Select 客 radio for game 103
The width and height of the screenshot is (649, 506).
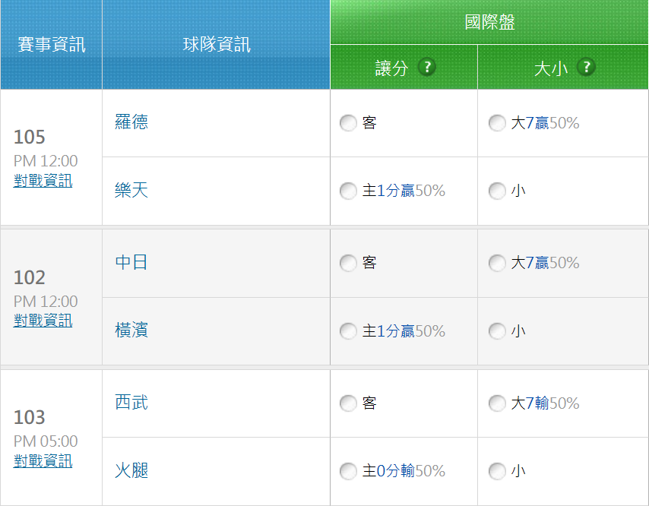click(x=348, y=403)
